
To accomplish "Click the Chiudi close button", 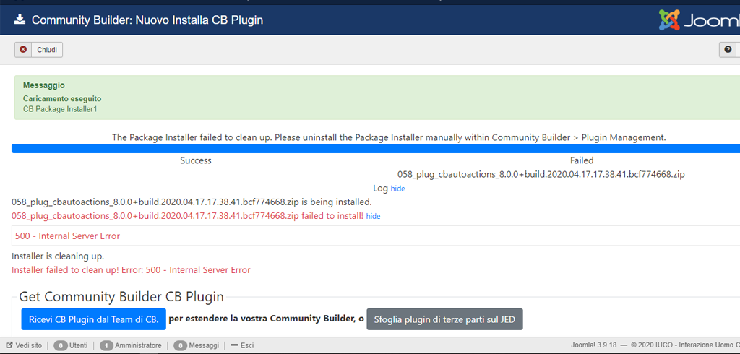I will pos(38,50).
